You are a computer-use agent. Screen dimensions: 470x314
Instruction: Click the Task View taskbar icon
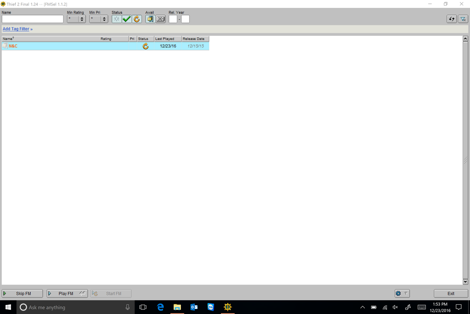(x=143, y=307)
